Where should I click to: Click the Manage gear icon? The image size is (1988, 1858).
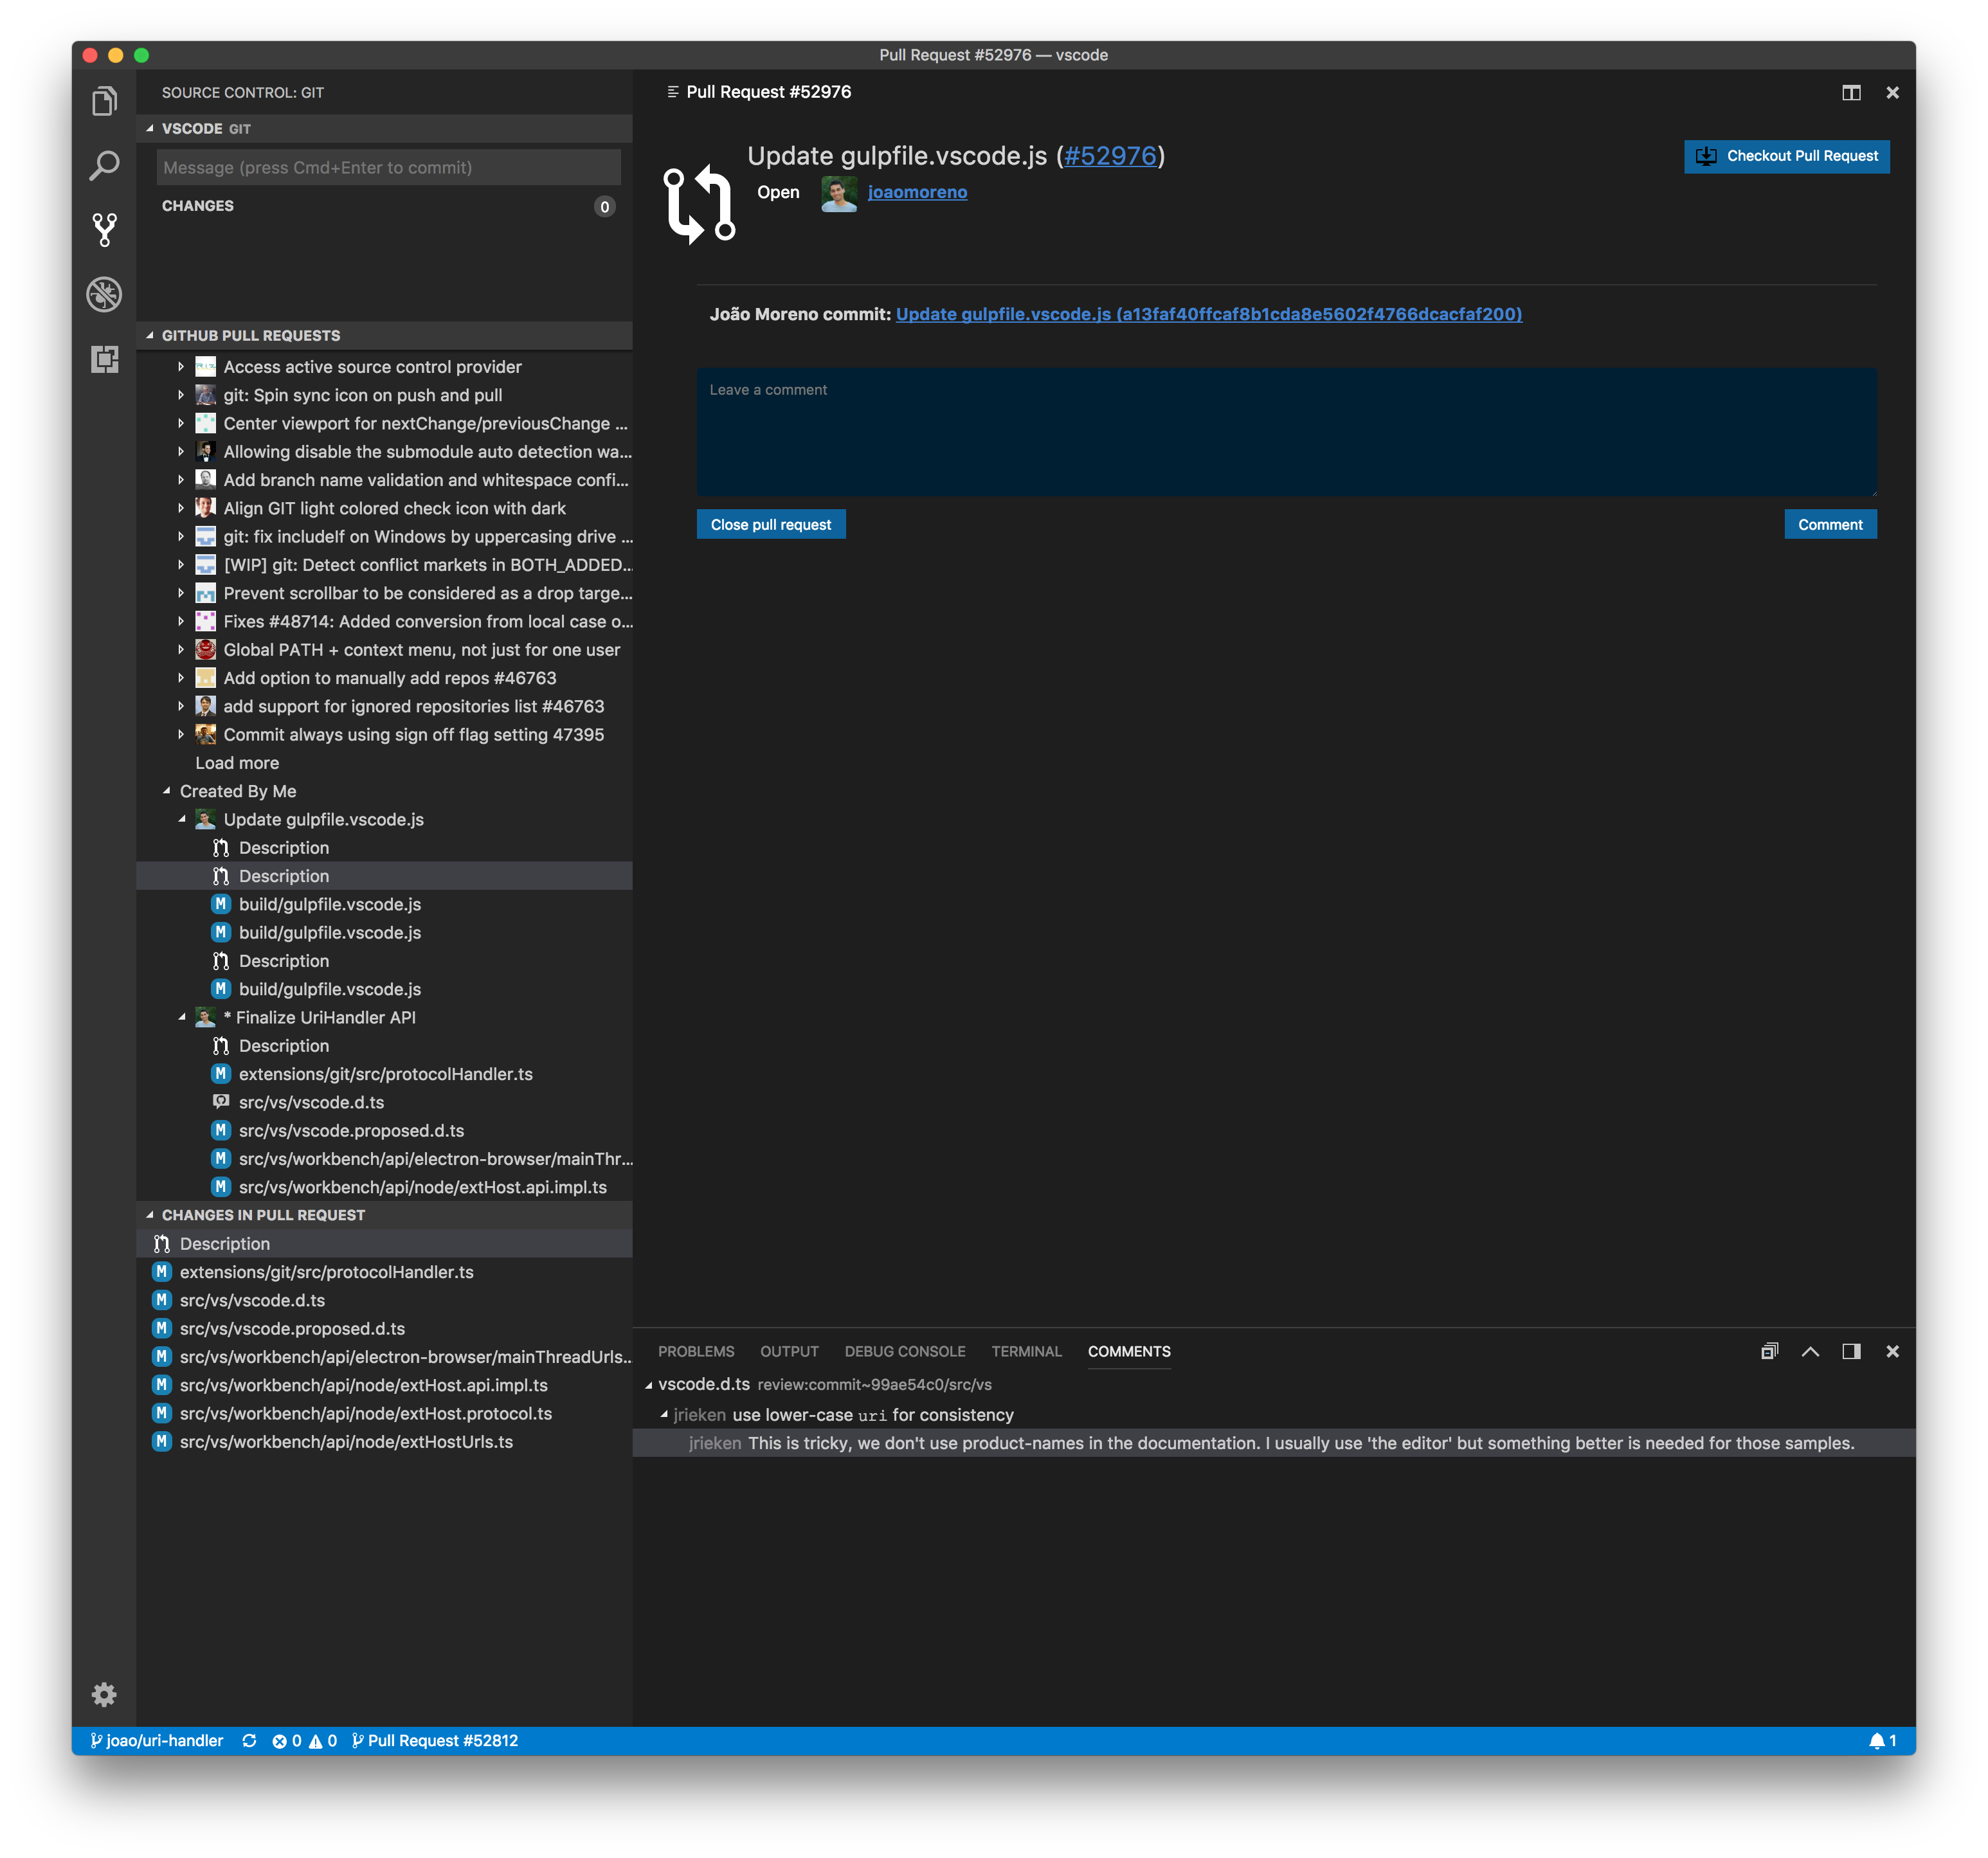[x=104, y=1694]
